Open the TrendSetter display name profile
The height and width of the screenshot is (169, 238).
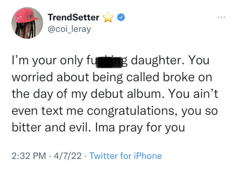coord(74,17)
